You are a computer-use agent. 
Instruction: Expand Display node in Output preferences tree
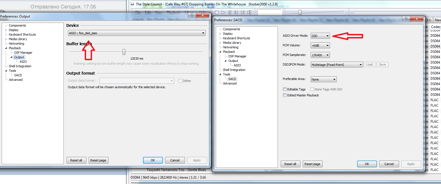click(x=6, y=30)
